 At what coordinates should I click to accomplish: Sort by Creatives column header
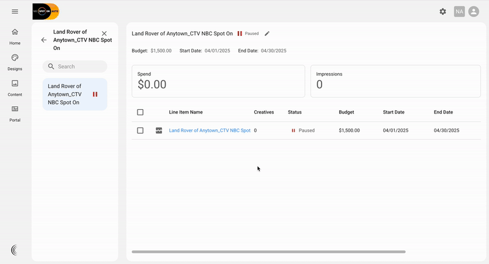click(x=264, y=112)
